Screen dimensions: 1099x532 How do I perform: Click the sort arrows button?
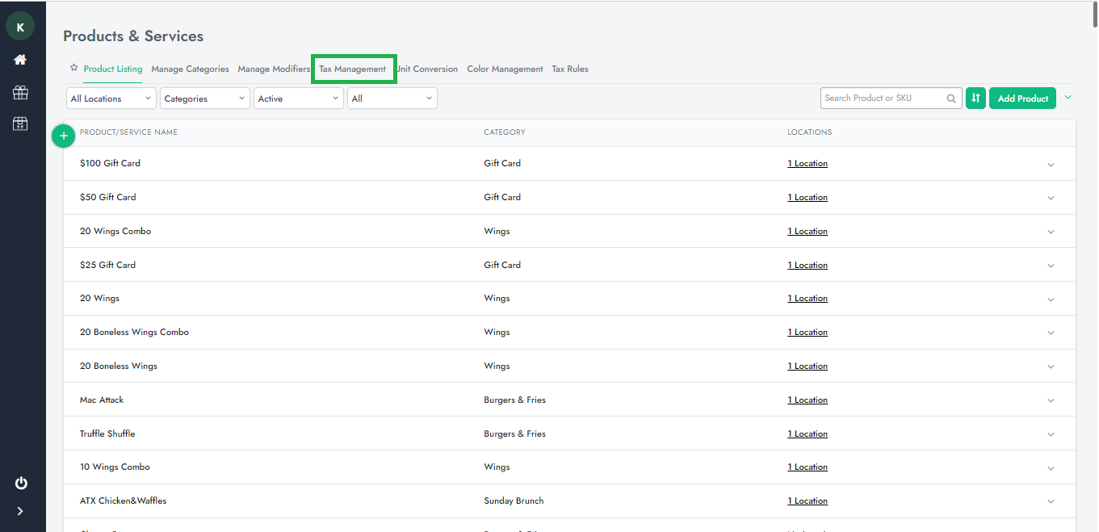[975, 98]
